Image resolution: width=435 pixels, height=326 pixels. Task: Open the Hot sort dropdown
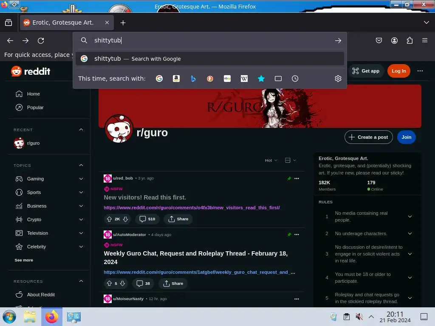tap(271, 160)
